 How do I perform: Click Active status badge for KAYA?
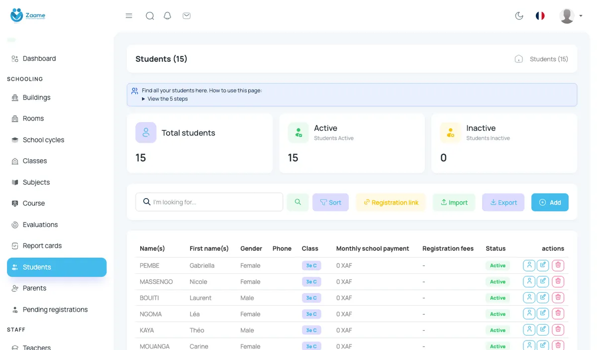(x=497, y=330)
